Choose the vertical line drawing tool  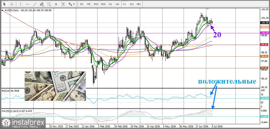(21, 4)
